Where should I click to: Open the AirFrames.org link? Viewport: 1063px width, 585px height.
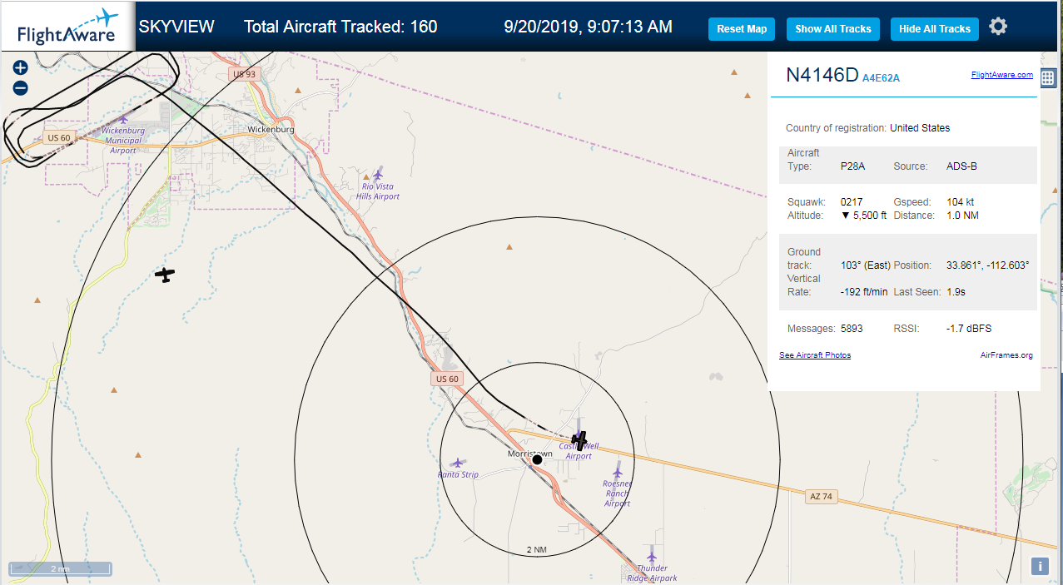click(1006, 355)
